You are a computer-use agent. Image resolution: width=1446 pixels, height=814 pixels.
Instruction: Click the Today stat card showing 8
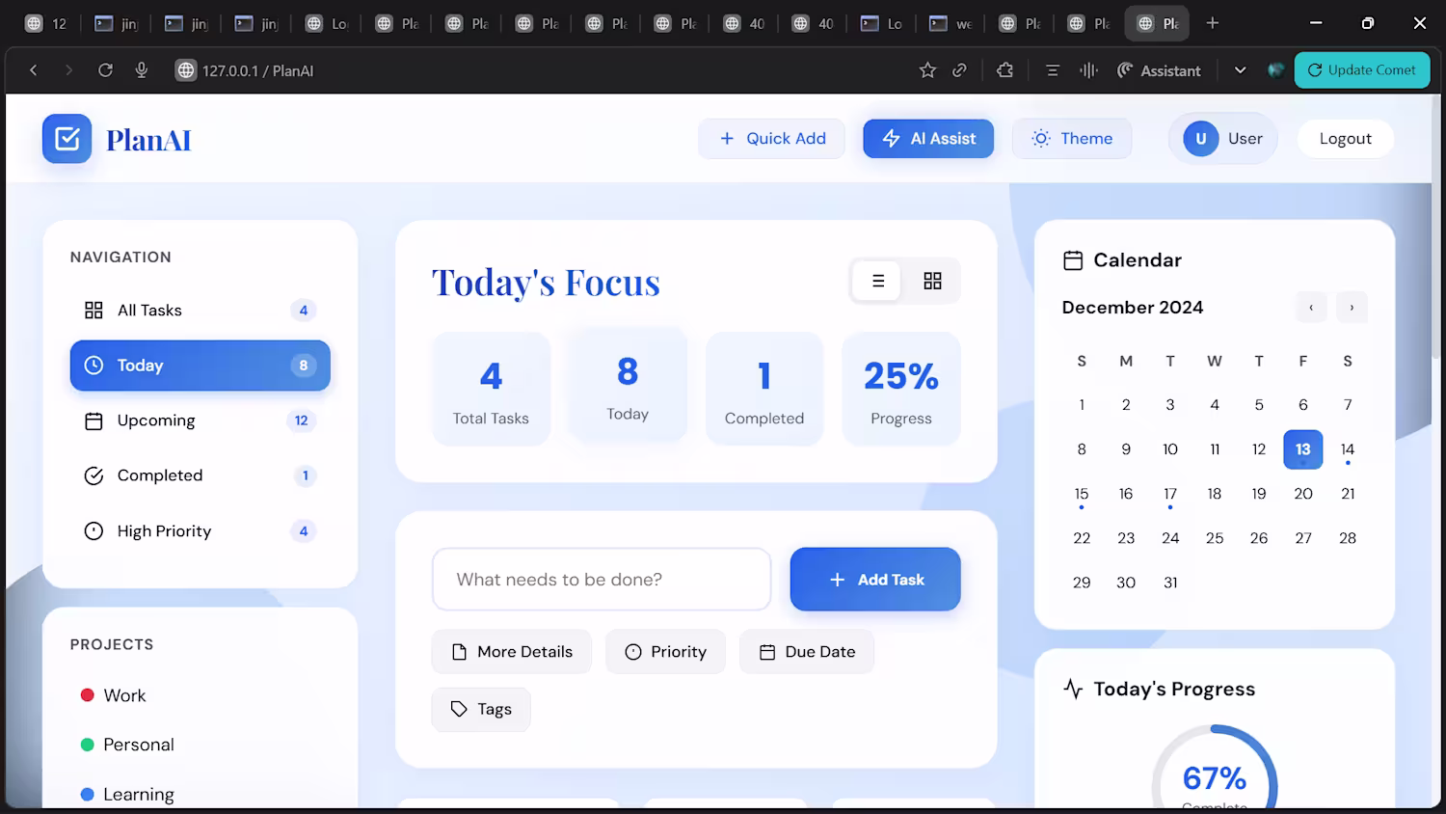coord(628,385)
